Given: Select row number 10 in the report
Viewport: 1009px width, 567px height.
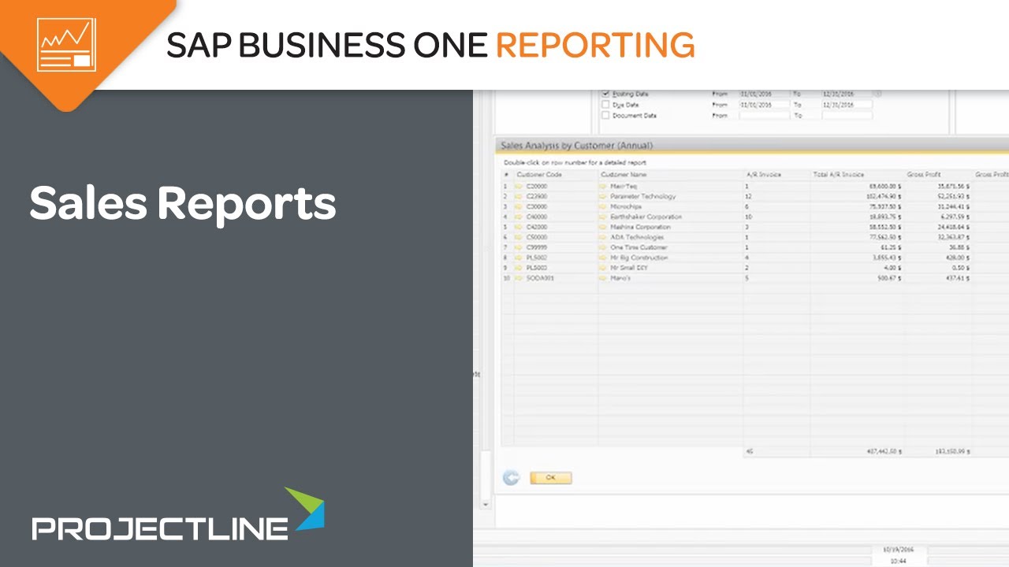Looking at the screenshot, I should [x=507, y=279].
